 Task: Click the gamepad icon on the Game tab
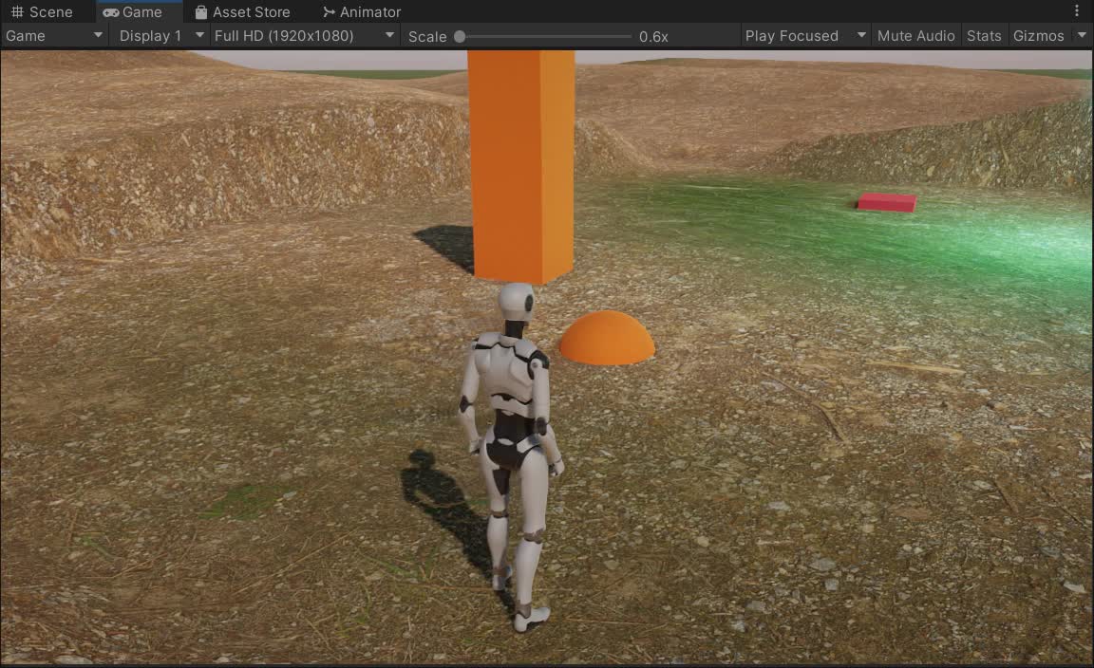(111, 12)
